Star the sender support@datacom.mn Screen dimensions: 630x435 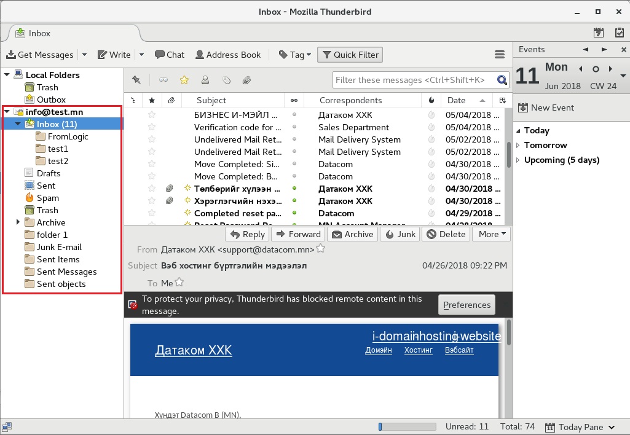(x=321, y=249)
